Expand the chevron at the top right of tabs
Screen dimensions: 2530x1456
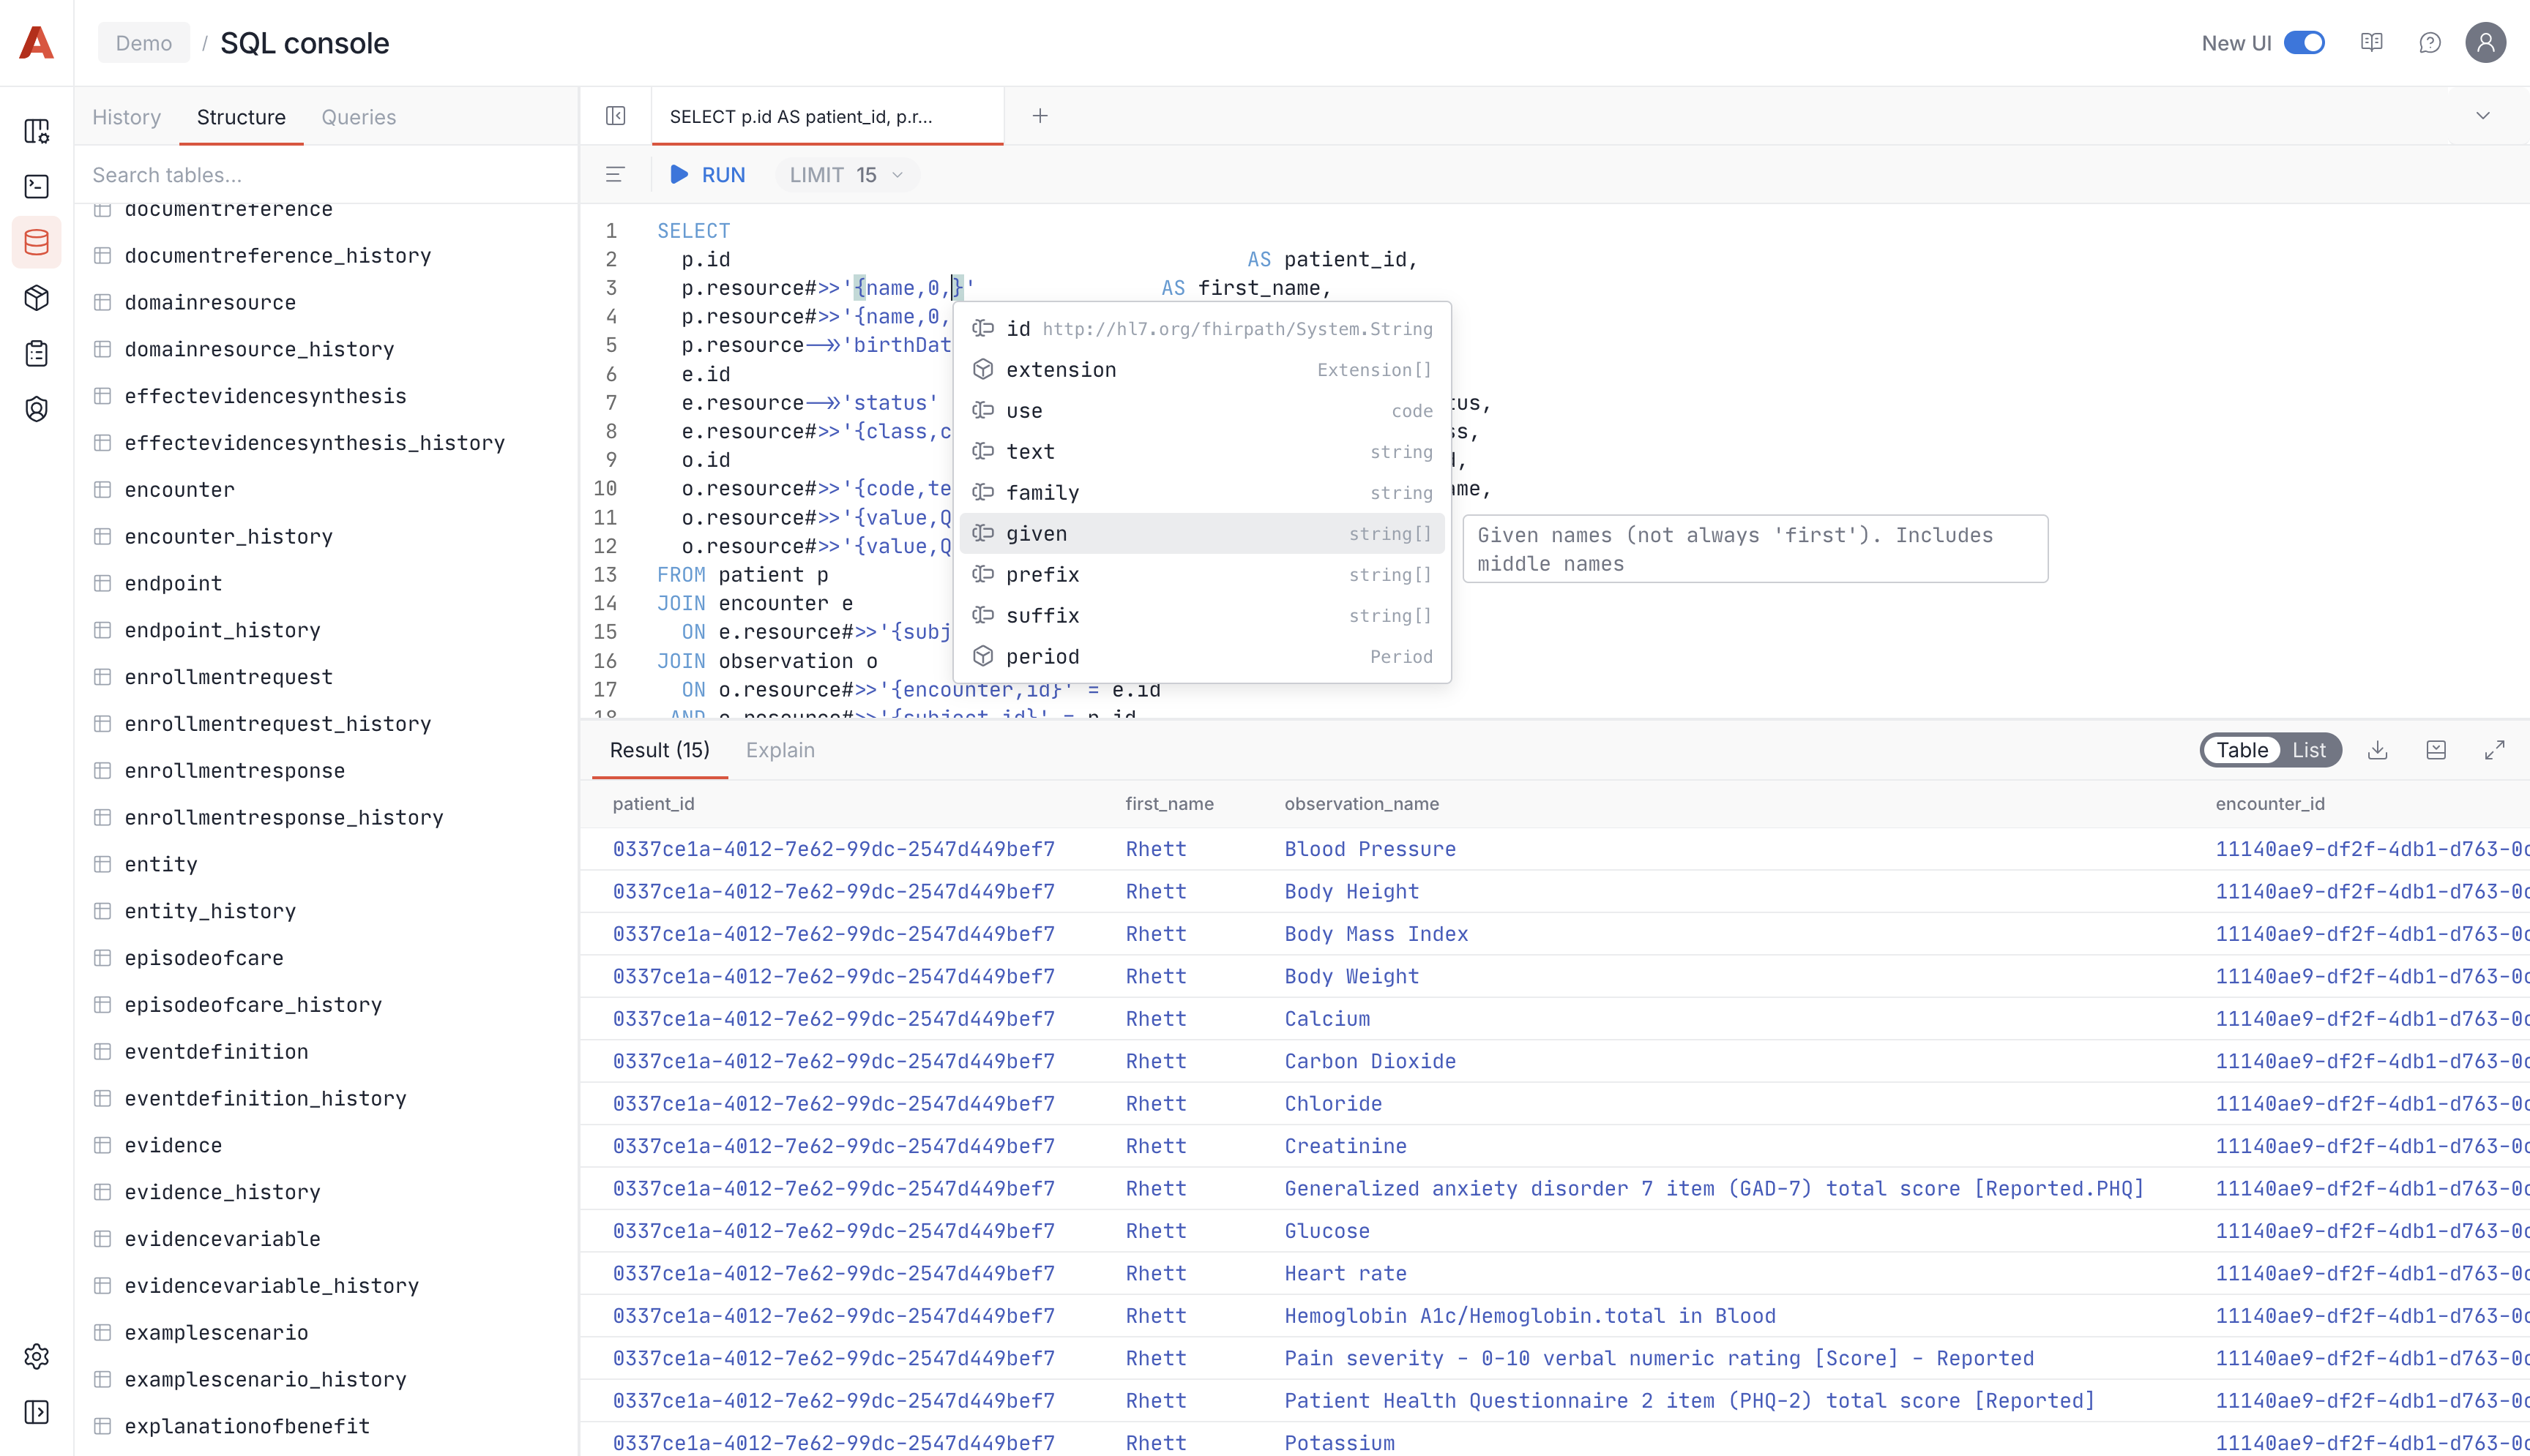pyautogui.click(x=2483, y=115)
